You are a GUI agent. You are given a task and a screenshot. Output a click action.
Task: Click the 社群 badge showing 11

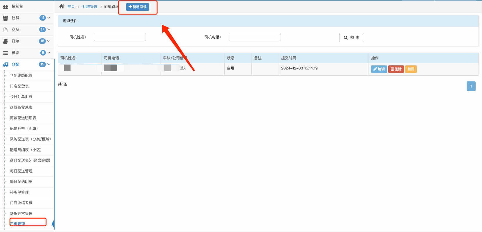[x=43, y=18]
